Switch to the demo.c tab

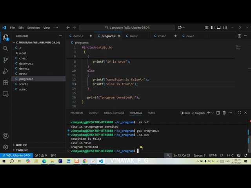click(x=80, y=36)
